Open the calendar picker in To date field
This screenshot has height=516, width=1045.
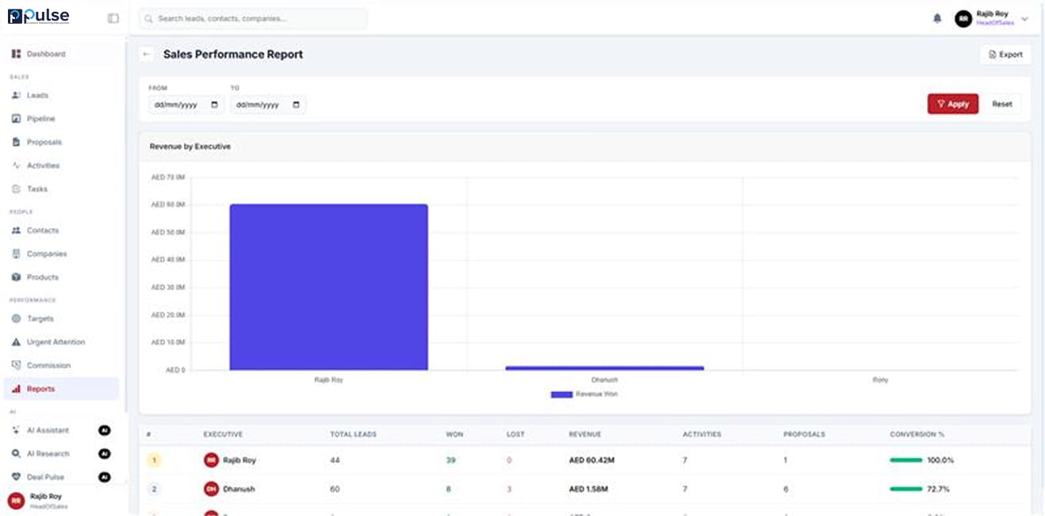pyautogui.click(x=297, y=105)
